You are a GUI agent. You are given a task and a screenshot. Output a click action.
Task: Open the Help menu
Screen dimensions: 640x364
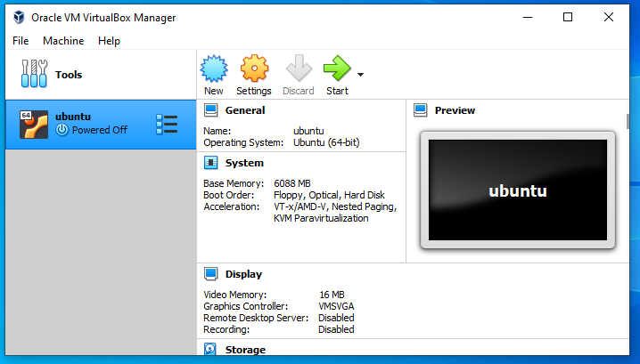coord(109,41)
